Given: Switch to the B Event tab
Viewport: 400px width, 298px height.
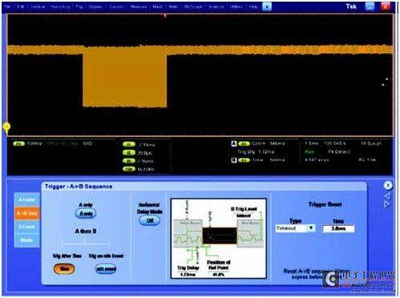Looking at the screenshot, I should pos(27,227).
